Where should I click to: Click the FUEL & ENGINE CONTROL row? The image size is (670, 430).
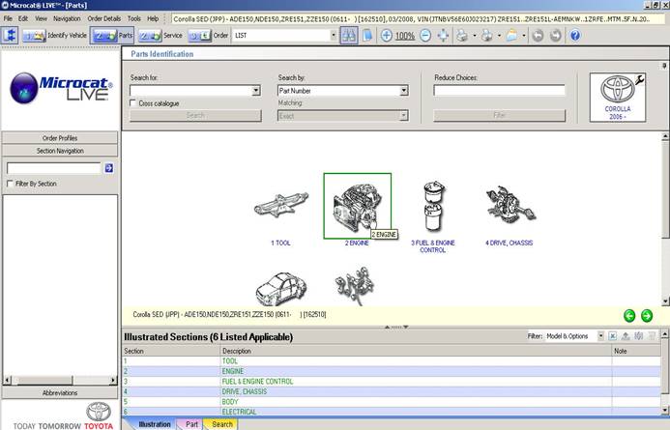[x=391, y=382]
